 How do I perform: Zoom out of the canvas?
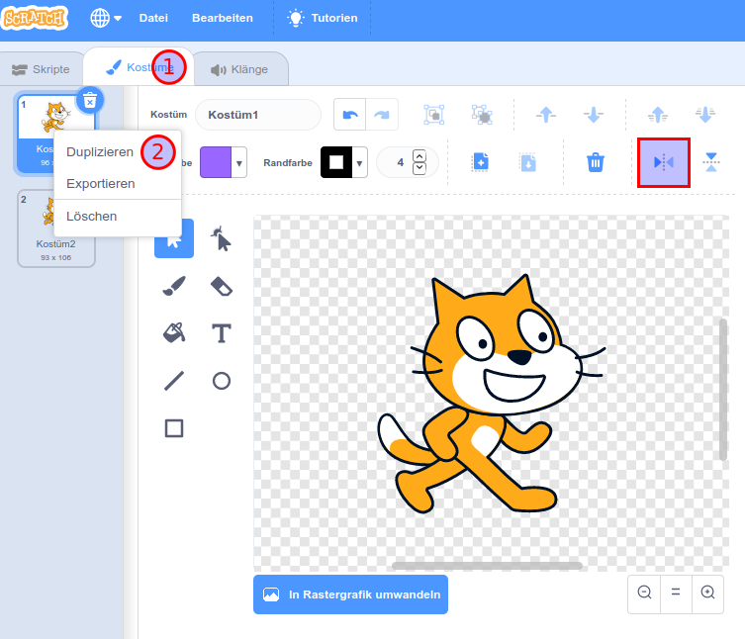click(644, 593)
